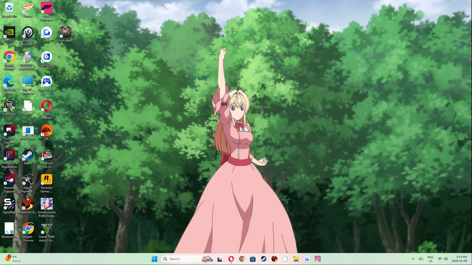Open the Windows Start menu

tap(154, 259)
